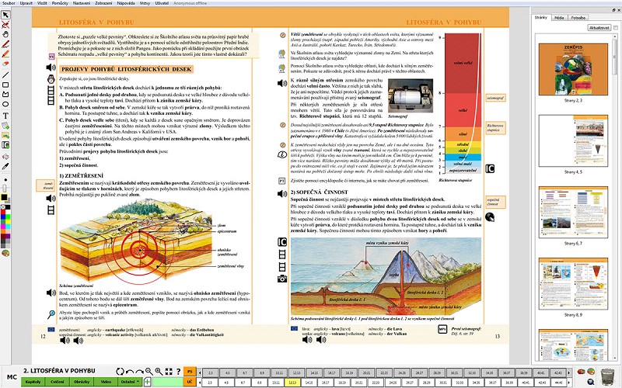Screen dimensions: 622x388
Task: Open the Video button
Action: (x=106, y=382)
